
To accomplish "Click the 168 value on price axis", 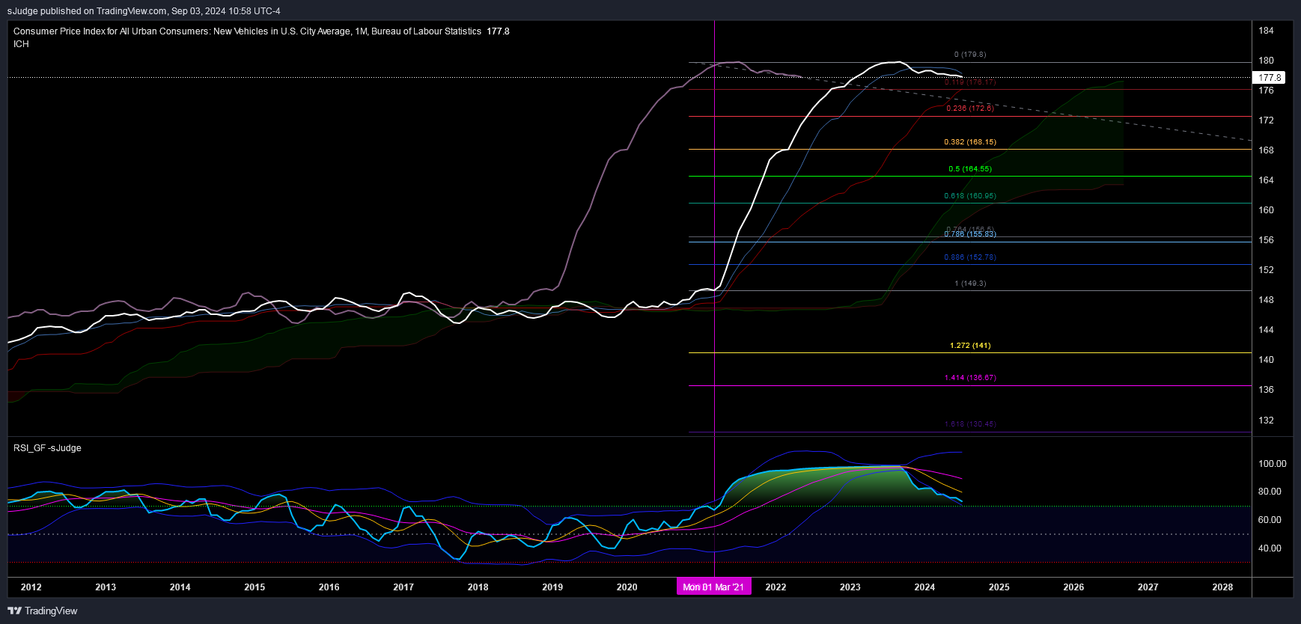I will coord(1266,150).
